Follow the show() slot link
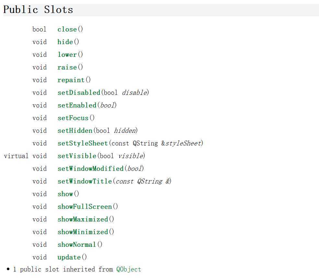Viewport: 319px width, 278px height. (65, 194)
